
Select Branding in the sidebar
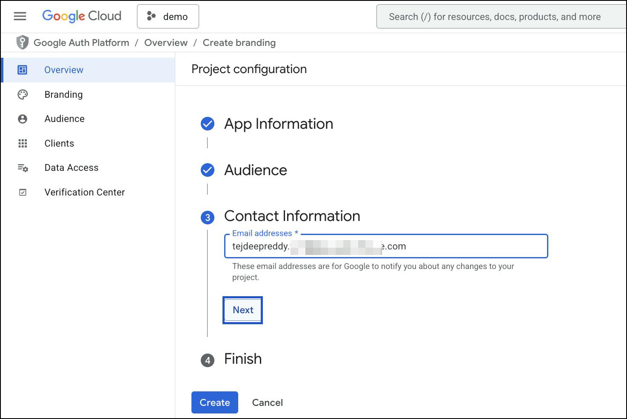coord(63,94)
